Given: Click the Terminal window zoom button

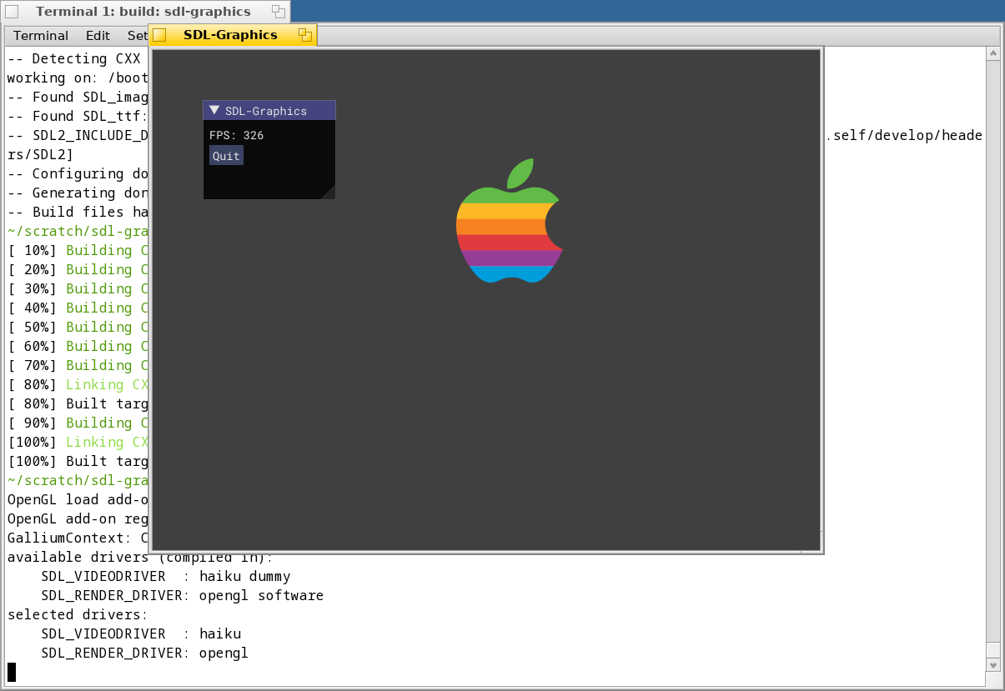Looking at the screenshot, I should (x=279, y=12).
